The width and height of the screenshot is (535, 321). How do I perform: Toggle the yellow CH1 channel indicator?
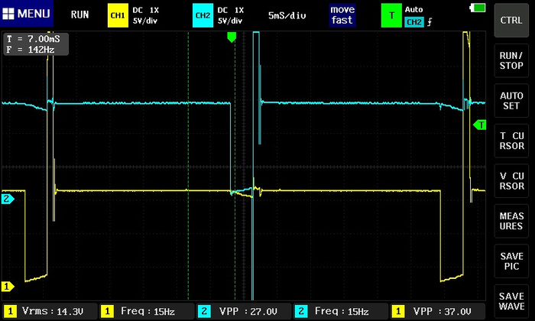pos(119,15)
